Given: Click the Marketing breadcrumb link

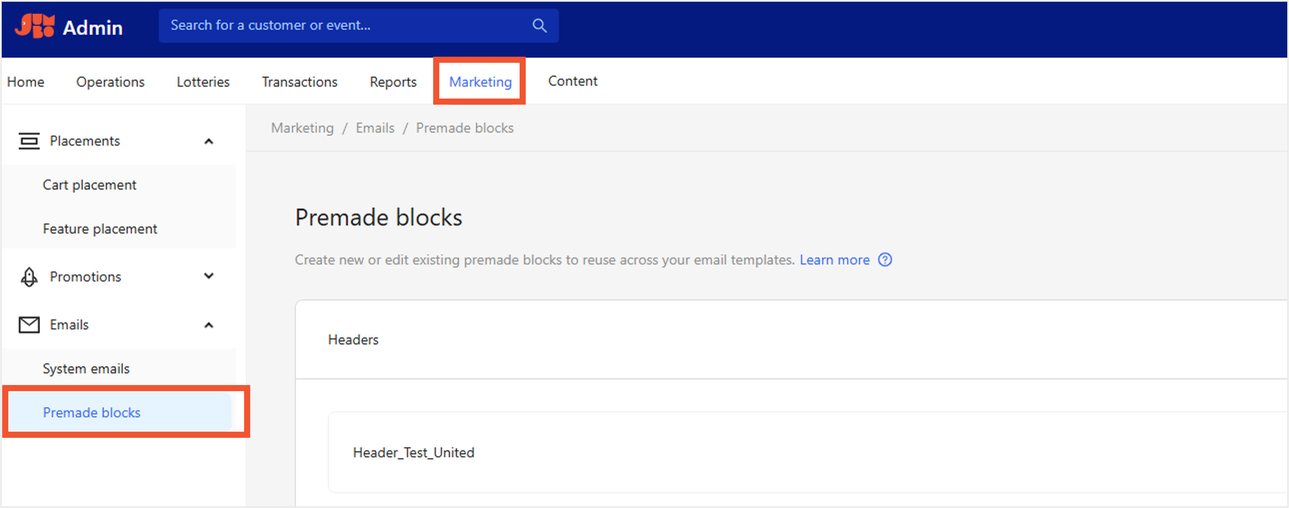Looking at the screenshot, I should click(x=302, y=128).
